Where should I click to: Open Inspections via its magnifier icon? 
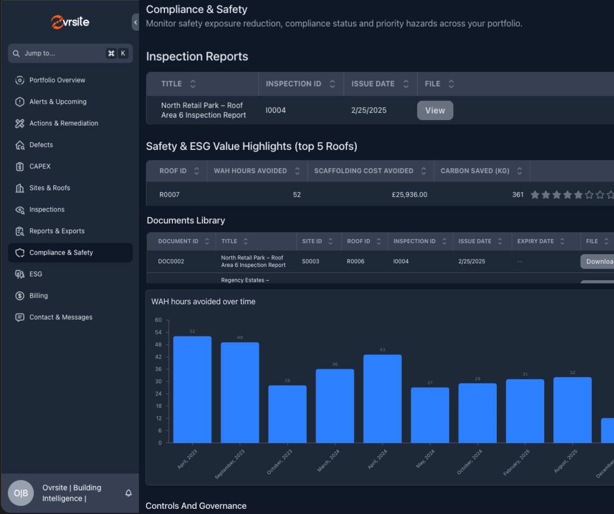pyautogui.click(x=20, y=210)
